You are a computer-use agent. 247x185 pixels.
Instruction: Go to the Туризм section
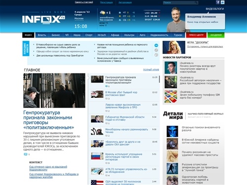coord(178,35)
